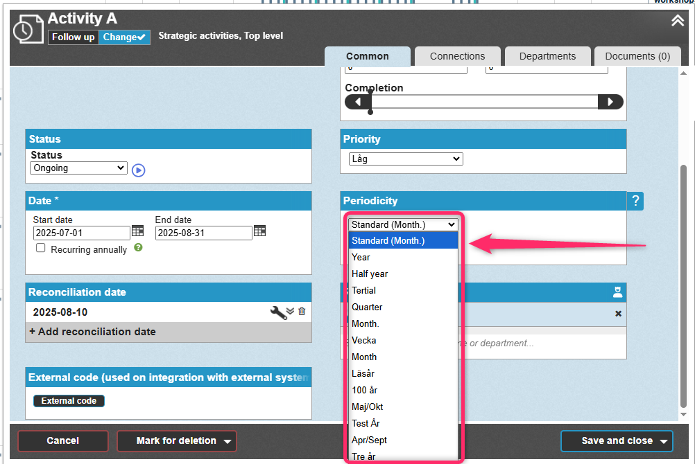Open the Priority dropdown showing Låg

405,159
